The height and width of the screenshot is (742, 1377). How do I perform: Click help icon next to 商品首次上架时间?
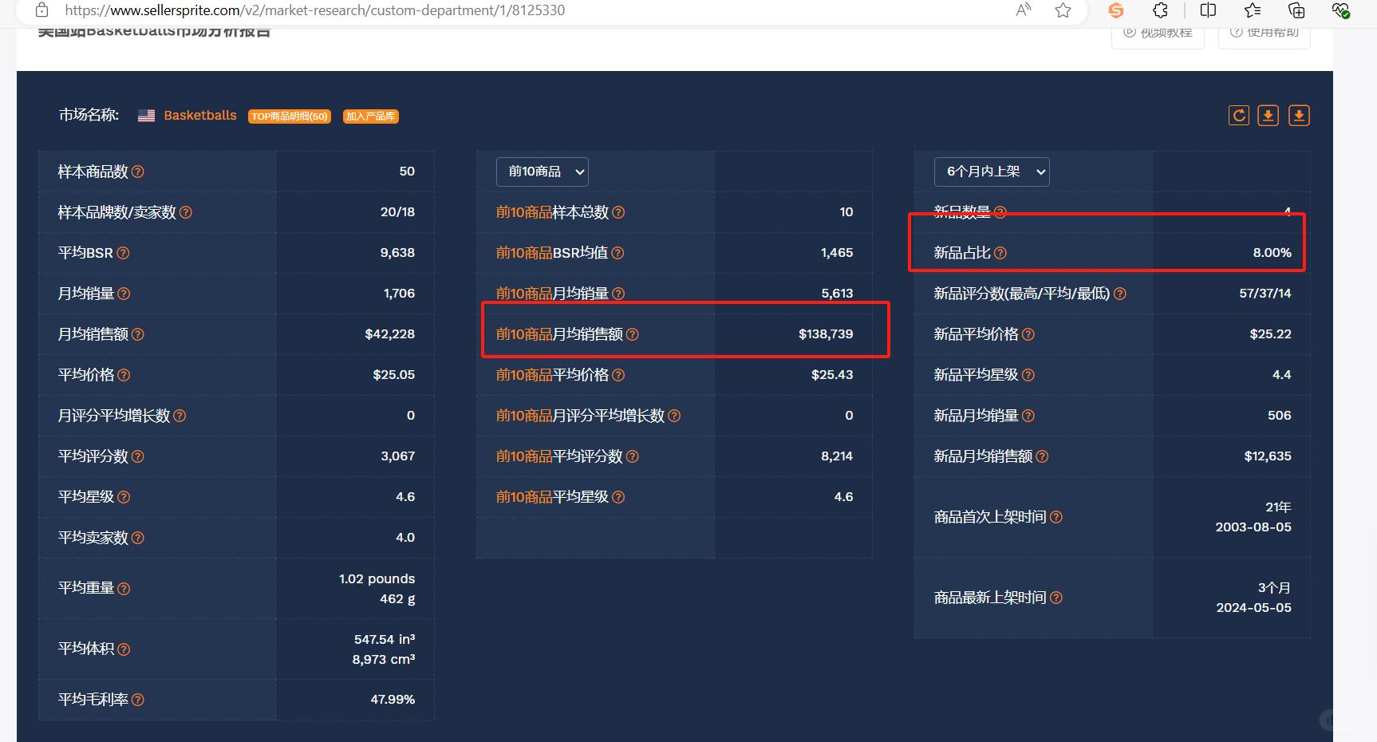[1055, 517]
